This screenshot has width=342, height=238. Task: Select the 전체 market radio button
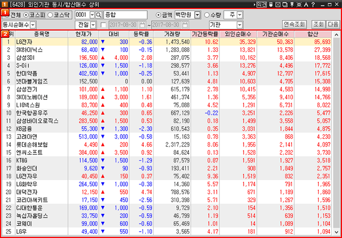click(x=7, y=15)
